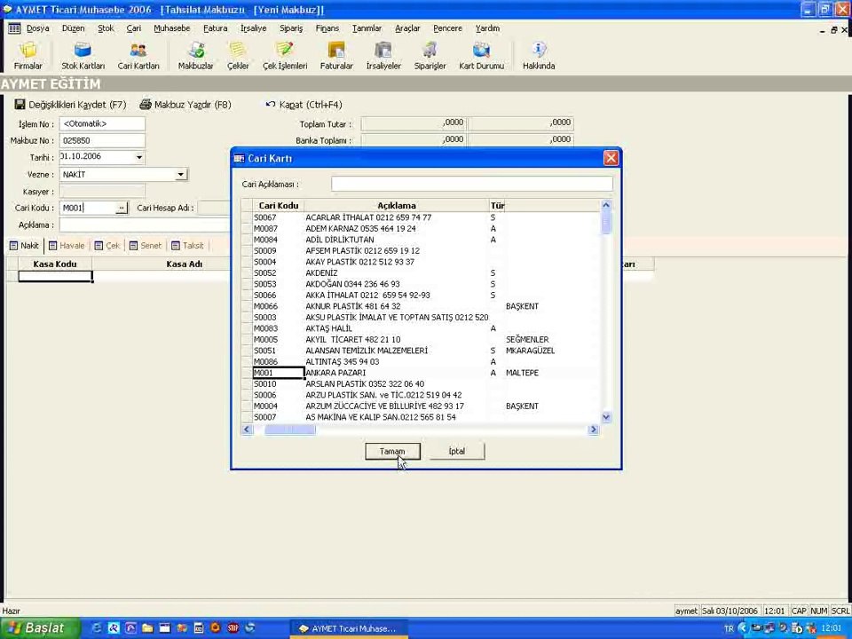Click the Hakkında info icon
Screen dimensions: 852x639
[538, 55]
